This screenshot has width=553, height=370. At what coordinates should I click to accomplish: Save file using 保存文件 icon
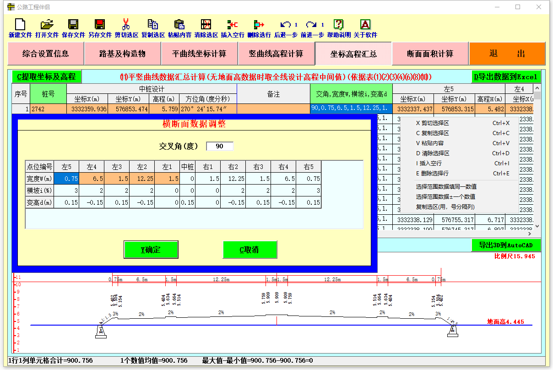(73, 25)
